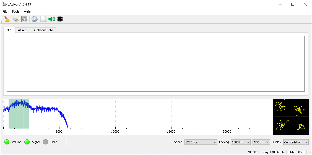Minimize the JAERO window
The width and height of the screenshot is (312, 155).
pos(280,4)
